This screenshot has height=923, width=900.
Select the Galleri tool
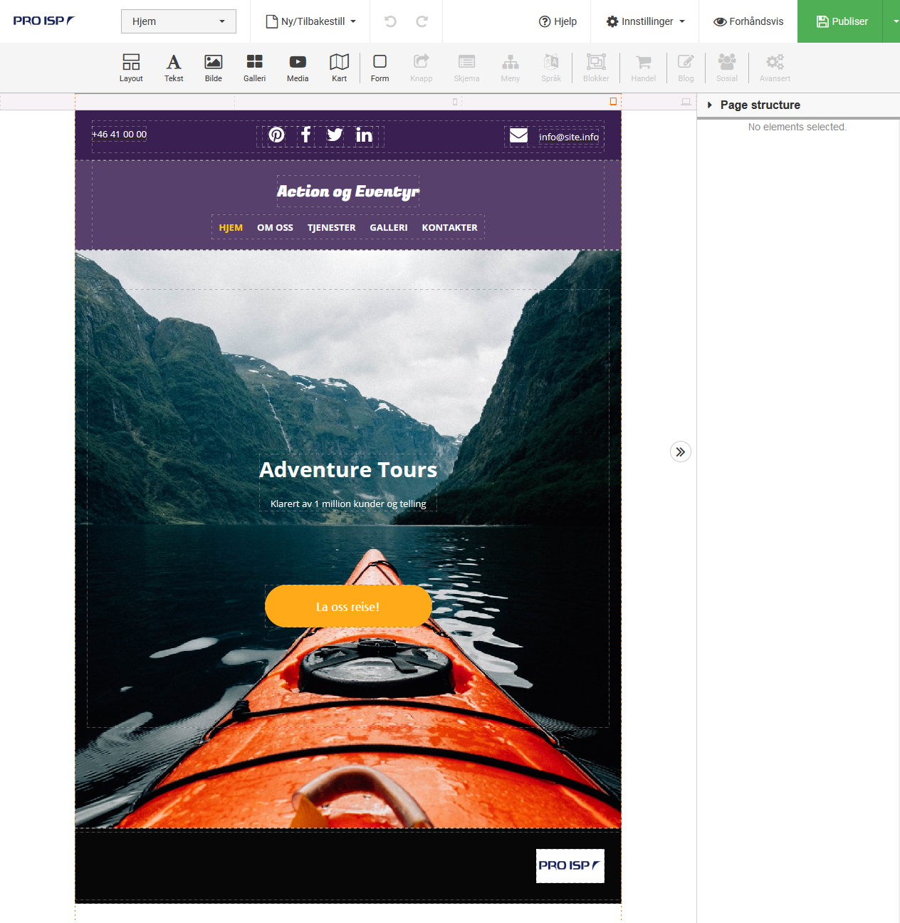click(x=254, y=68)
